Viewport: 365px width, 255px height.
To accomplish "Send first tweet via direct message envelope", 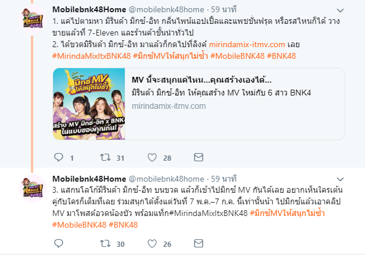I will coord(199,157).
